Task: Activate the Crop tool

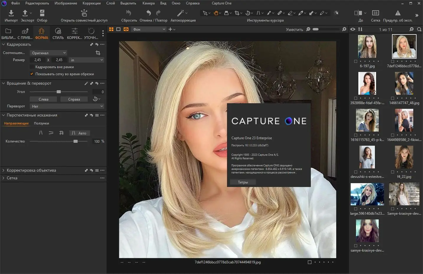Action: point(238,13)
